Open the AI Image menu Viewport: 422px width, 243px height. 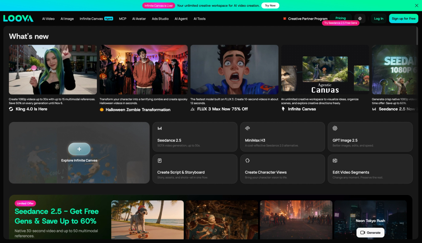pyautogui.click(x=67, y=19)
